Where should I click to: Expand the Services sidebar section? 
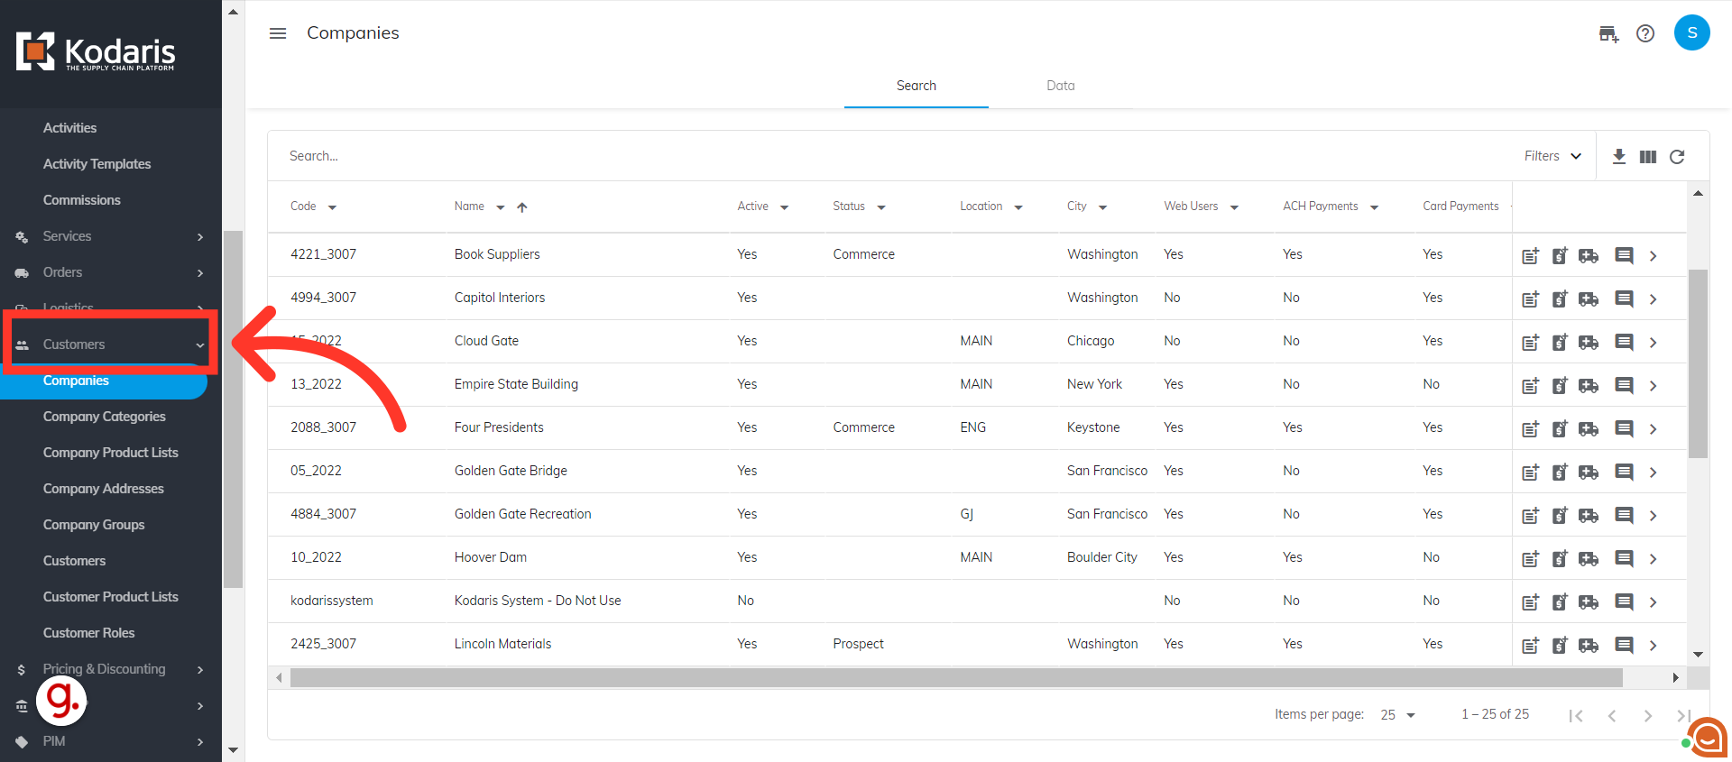click(111, 236)
